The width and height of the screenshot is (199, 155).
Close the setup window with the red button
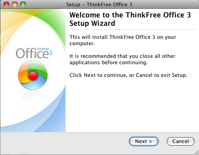tap(6, 4)
